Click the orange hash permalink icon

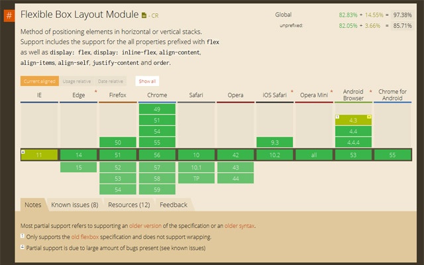click(9, 15)
